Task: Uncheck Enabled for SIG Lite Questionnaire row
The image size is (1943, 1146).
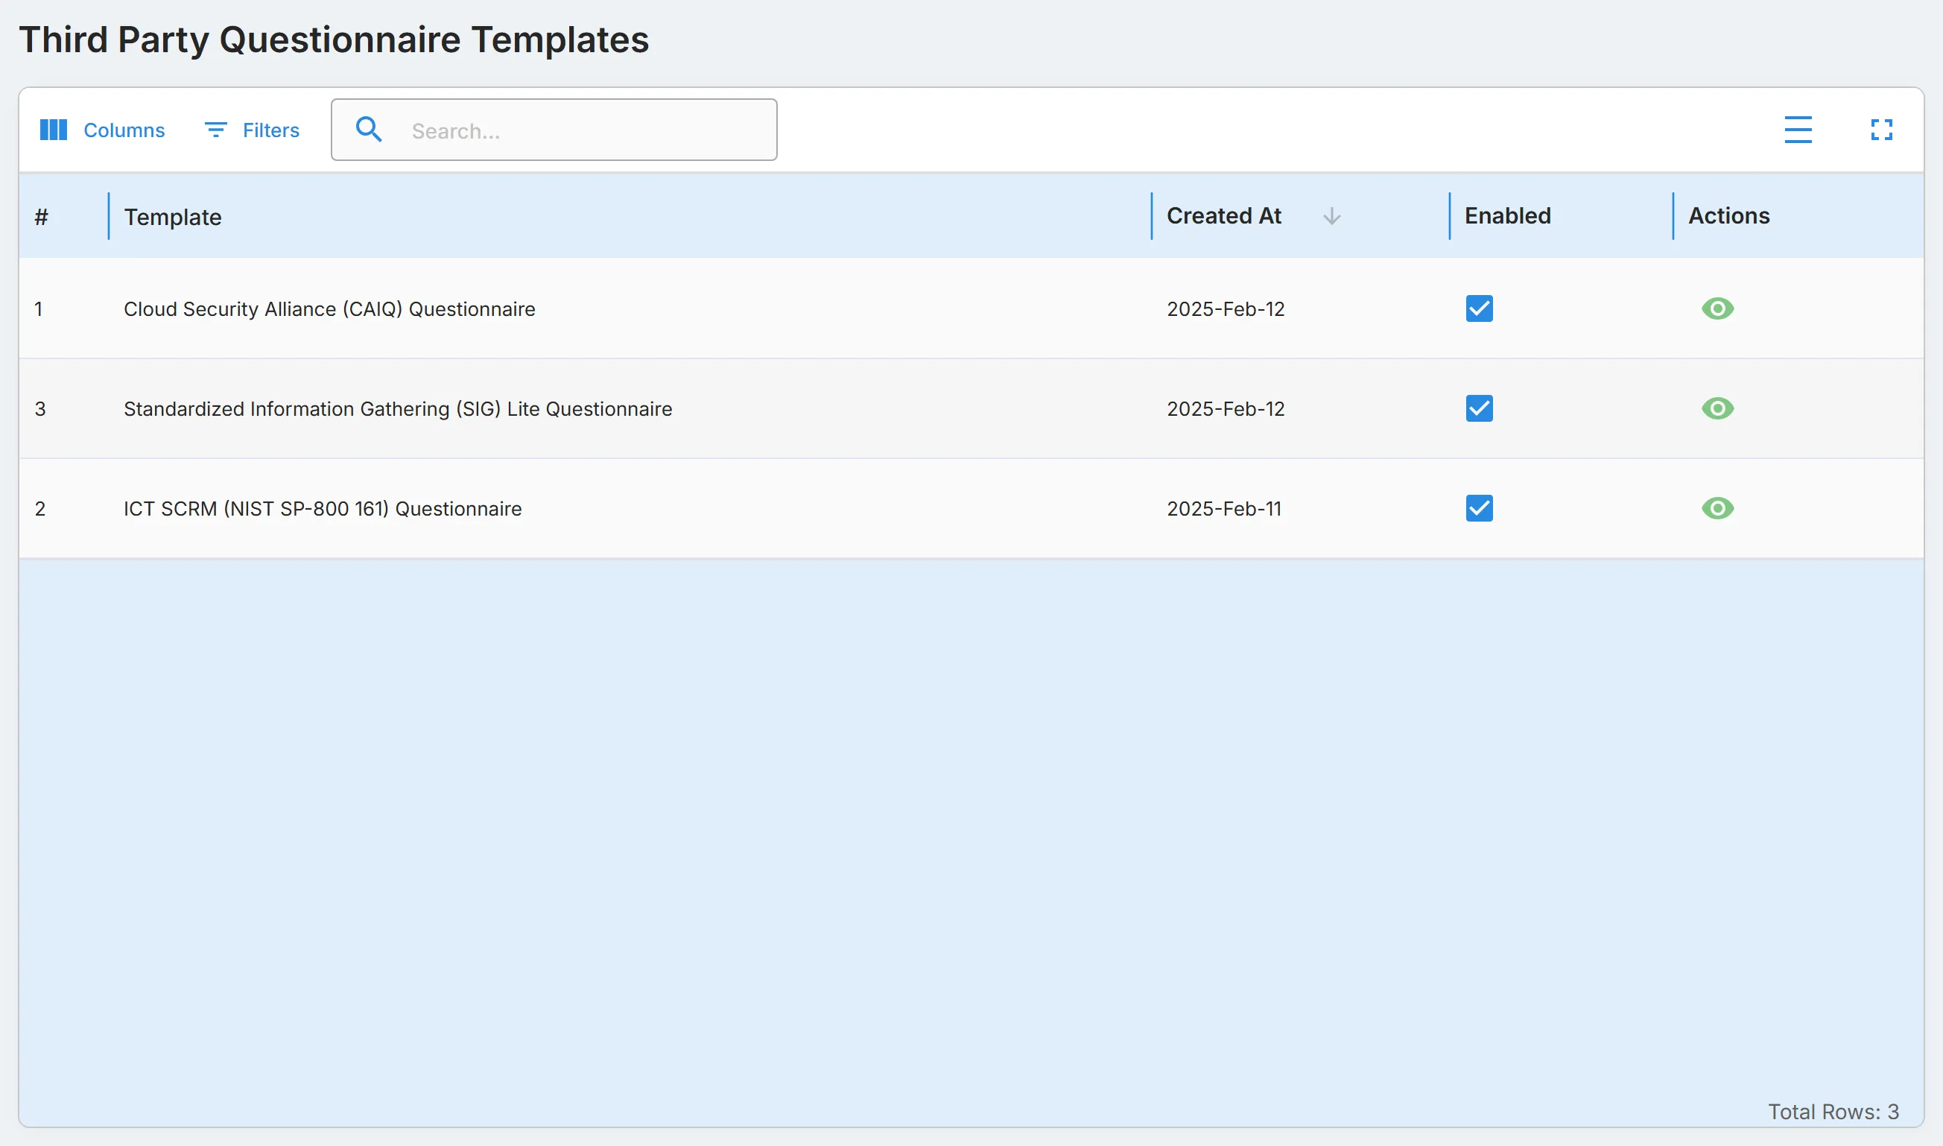Action: tap(1479, 408)
